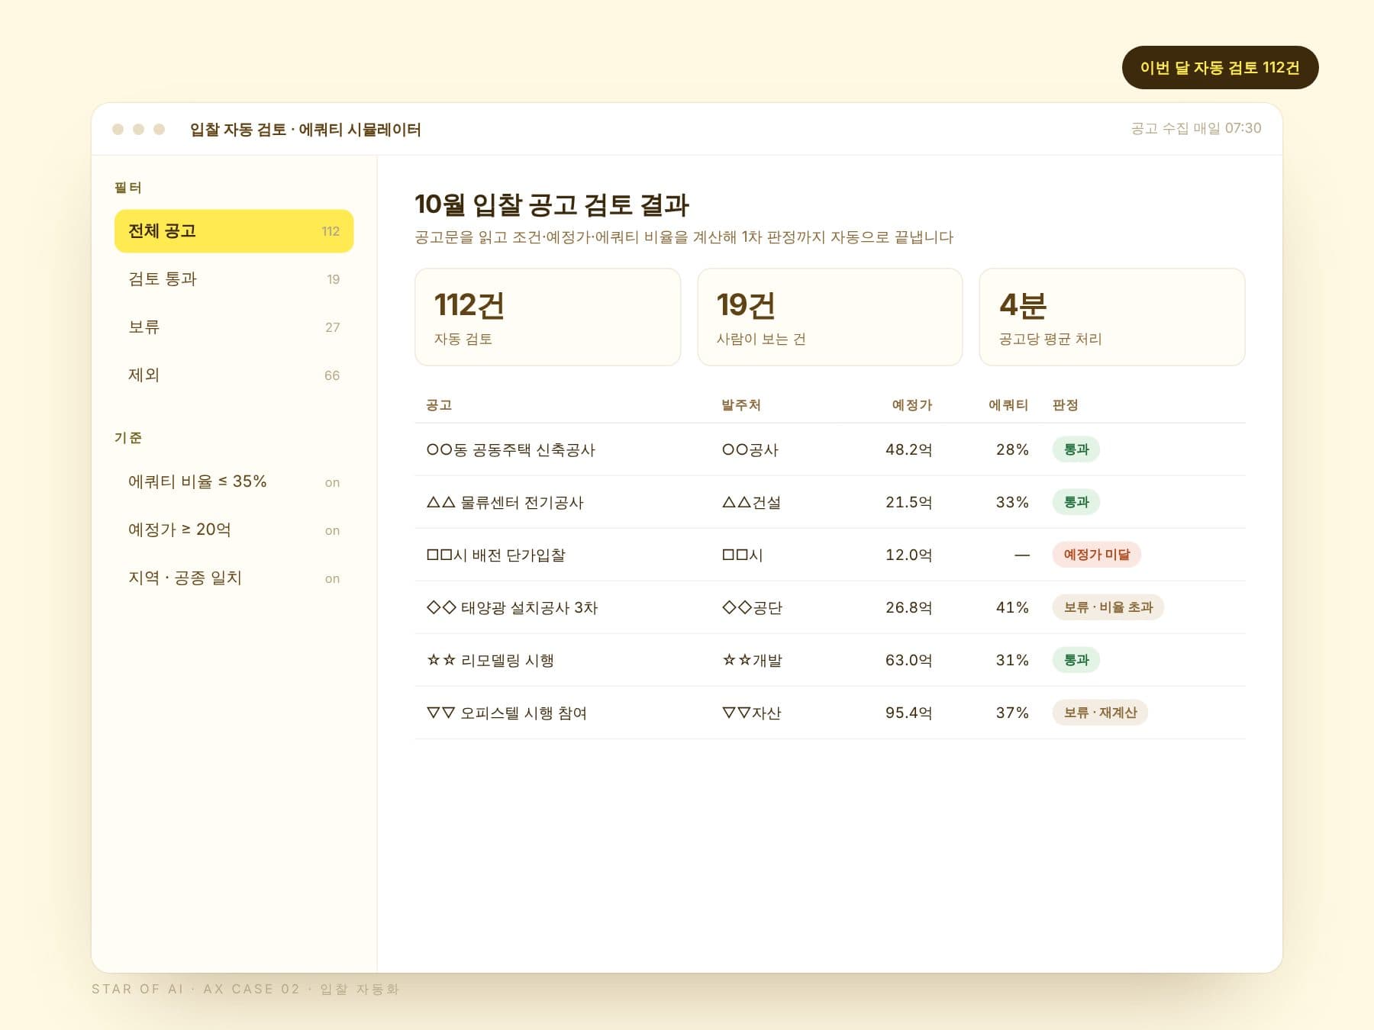Click the middle window control dot
1374x1030 pixels.
[x=138, y=129]
